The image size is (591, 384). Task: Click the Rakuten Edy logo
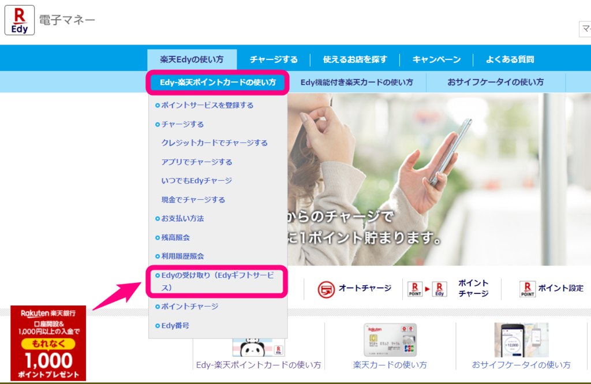20,20
